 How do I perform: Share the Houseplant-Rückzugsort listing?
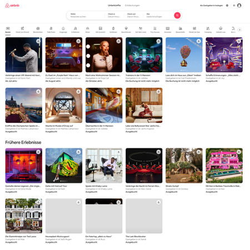coord(78,202)
